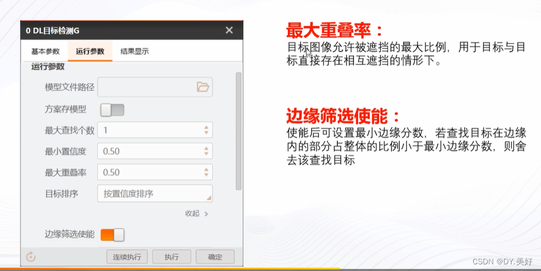Click the 边缘筛选使能： red heading
541x271 pixels.
(x=343, y=116)
